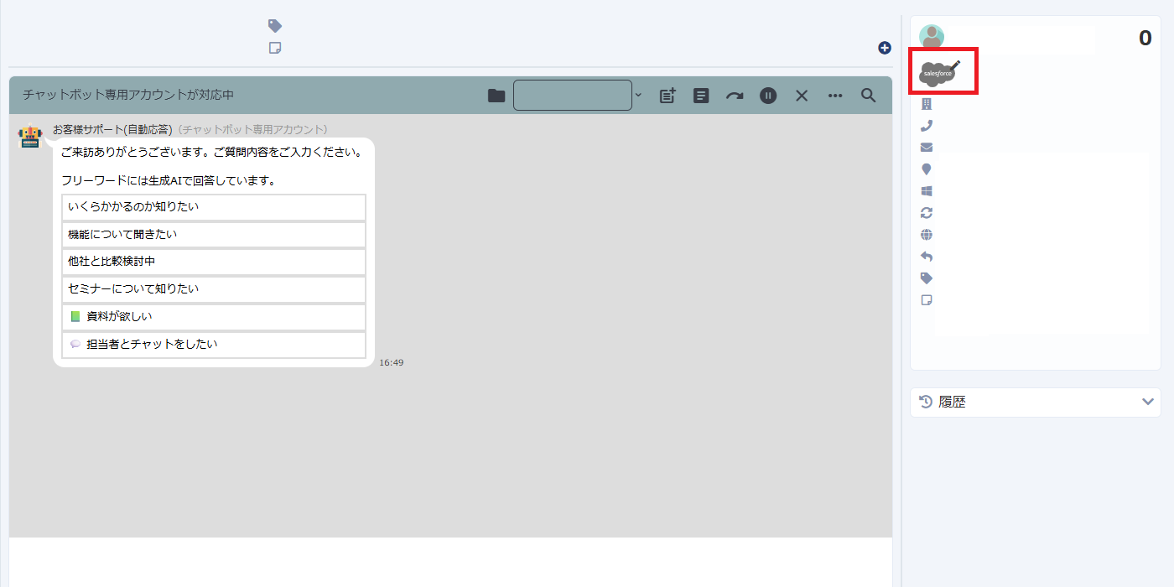
Task: Click the visitor avatar in the side panel
Action: 932,37
